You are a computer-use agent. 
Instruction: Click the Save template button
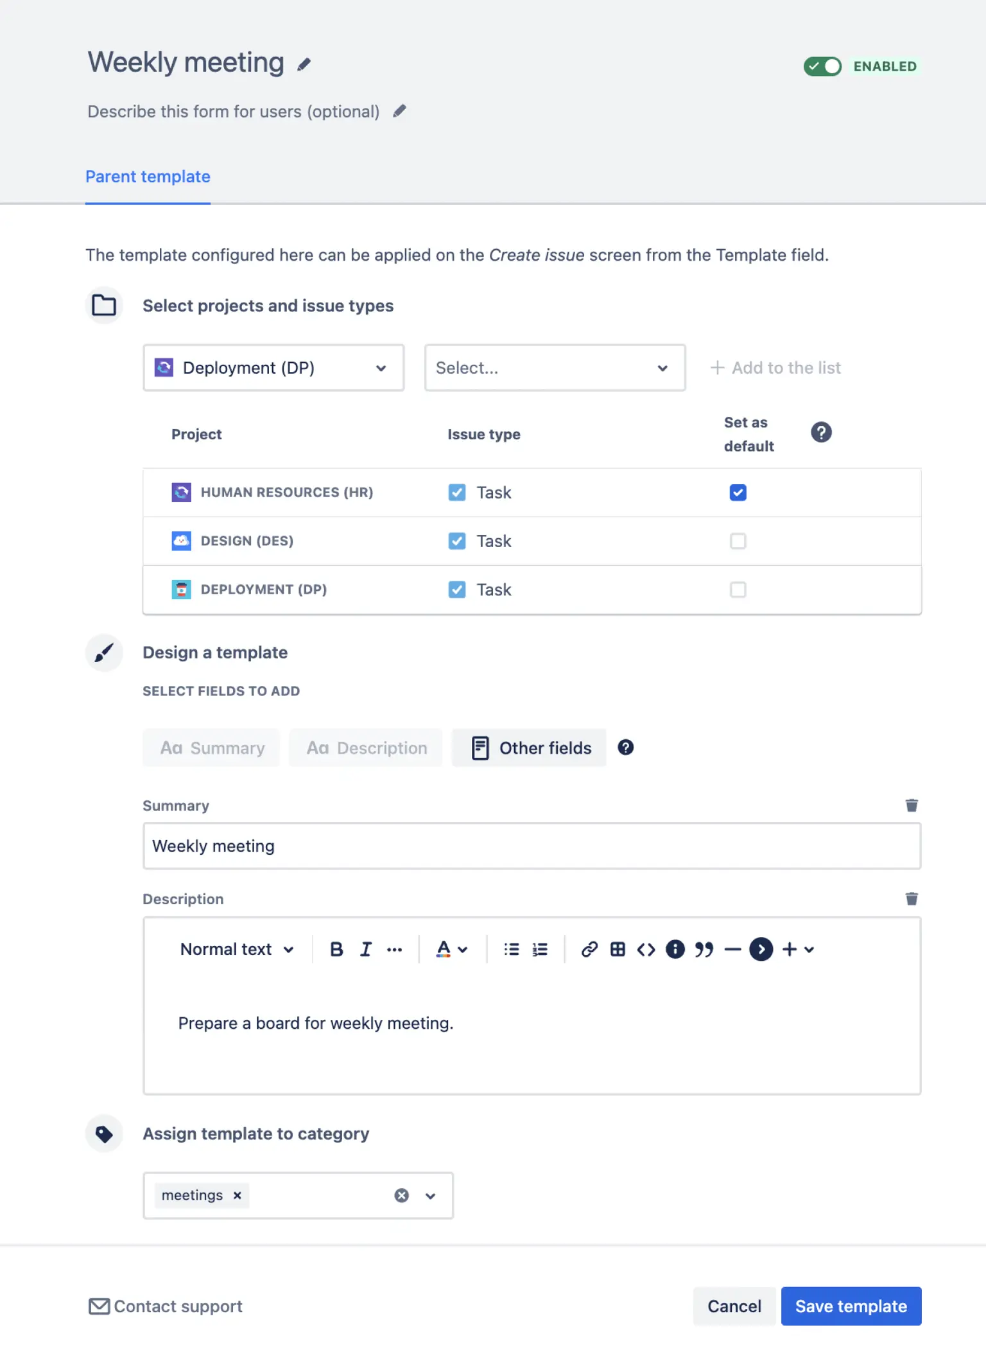pos(851,1306)
